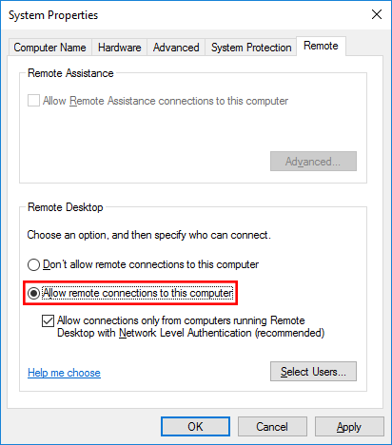
Task: Apply the remote settings
Action: (x=349, y=427)
